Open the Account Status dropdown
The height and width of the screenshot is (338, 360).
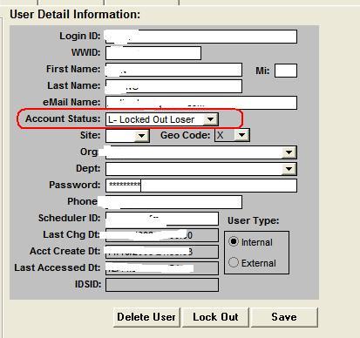coord(210,119)
